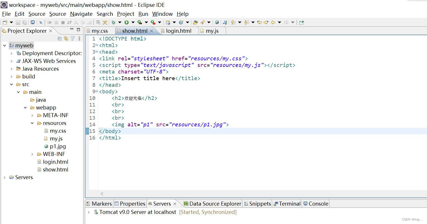Collapse the myweb project node

(x=5, y=45)
